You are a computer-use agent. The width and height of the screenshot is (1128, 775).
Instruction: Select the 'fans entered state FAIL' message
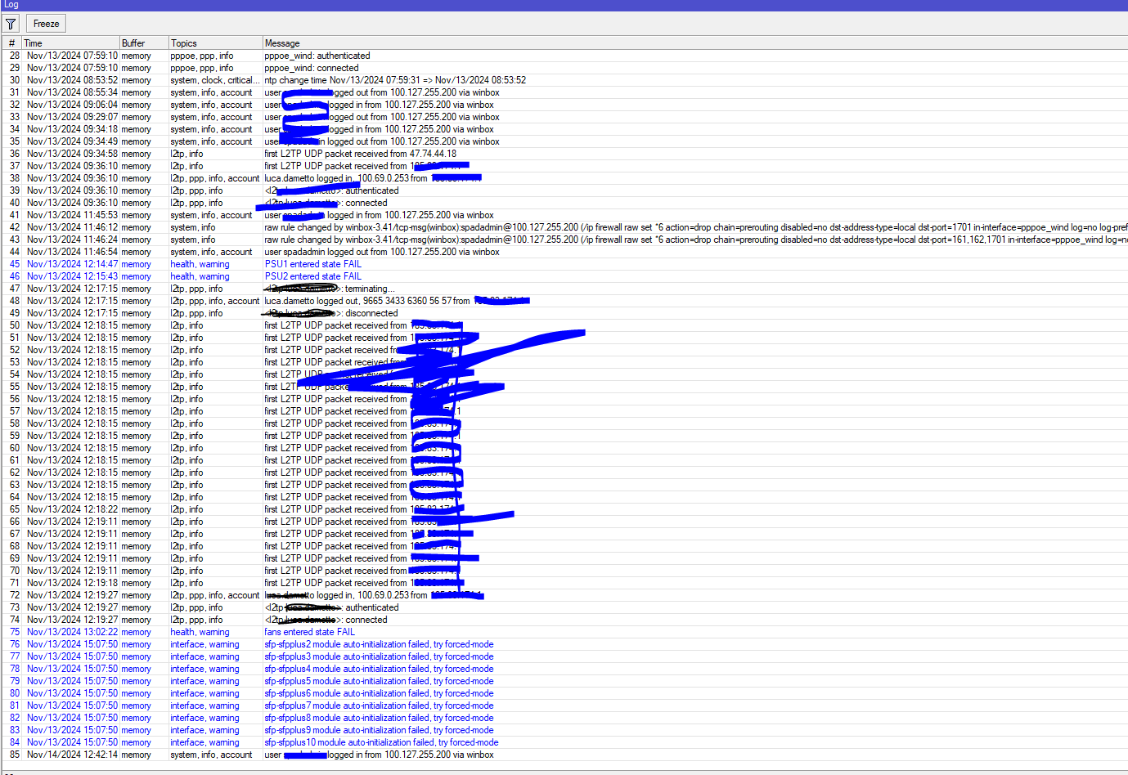click(x=310, y=632)
